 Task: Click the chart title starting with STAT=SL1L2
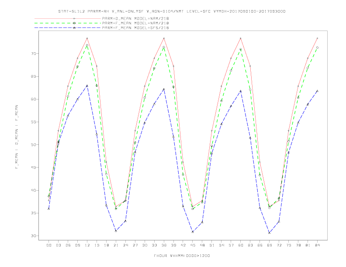[172, 11]
